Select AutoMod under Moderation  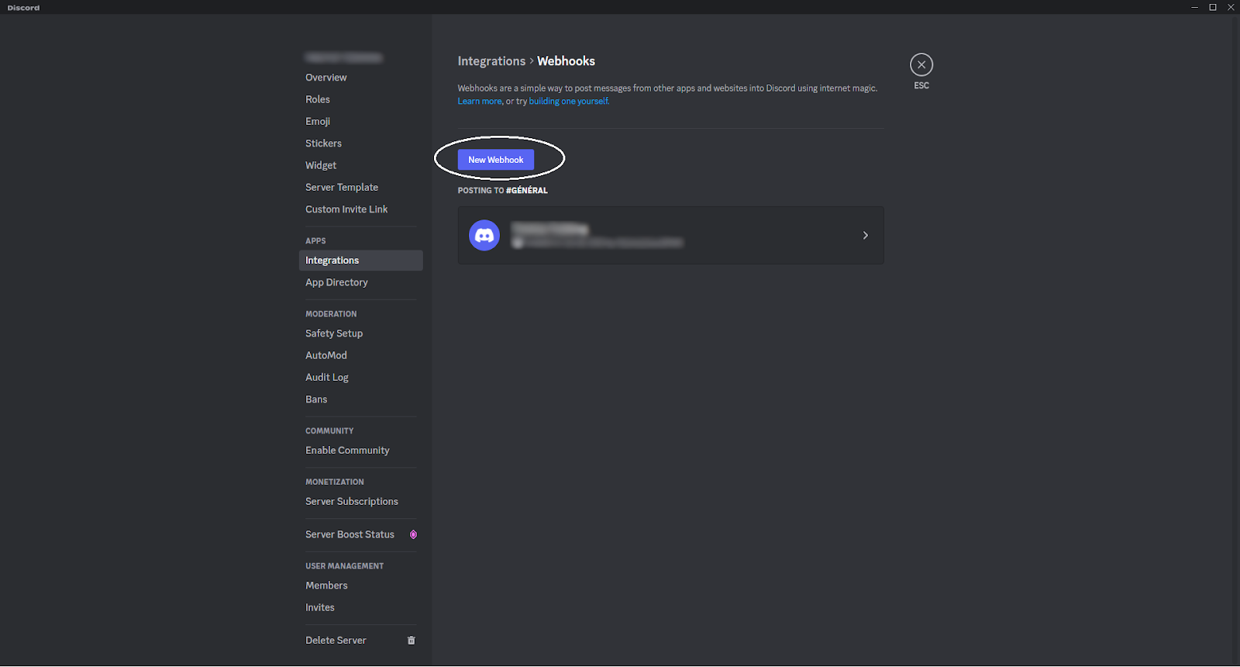(326, 355)
